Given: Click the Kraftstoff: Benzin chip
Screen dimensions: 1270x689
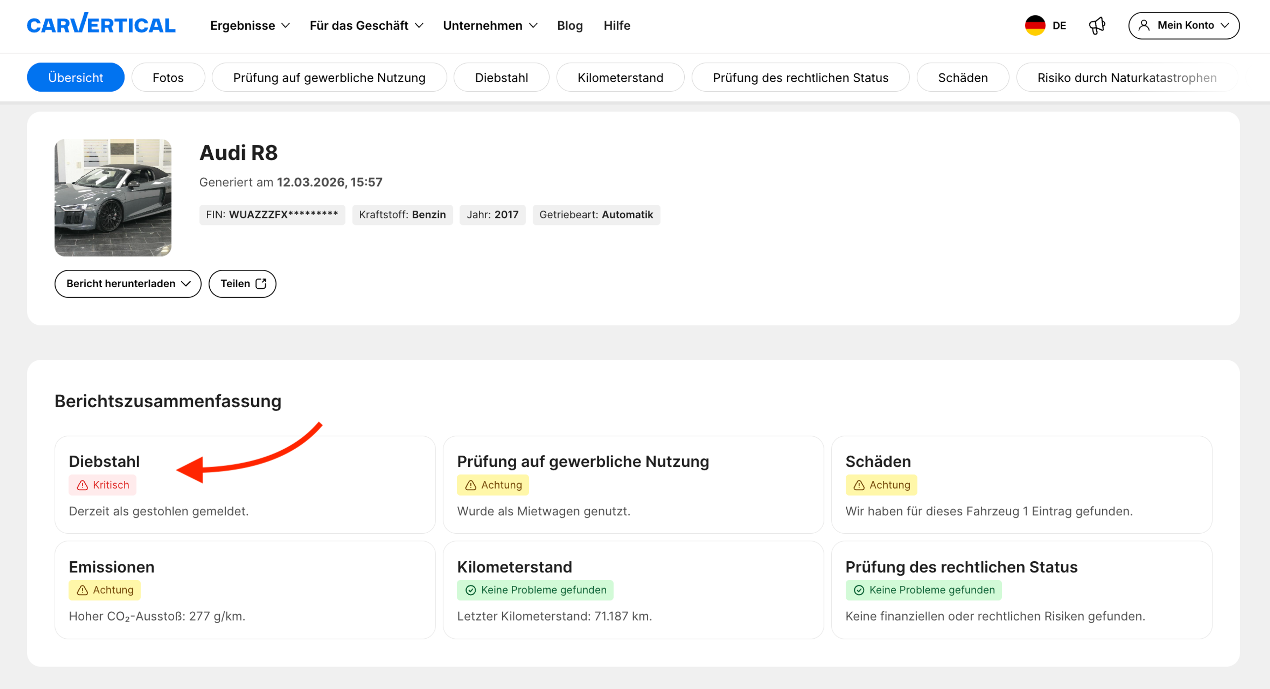Looking at the screenshot, I should point(402,214).
